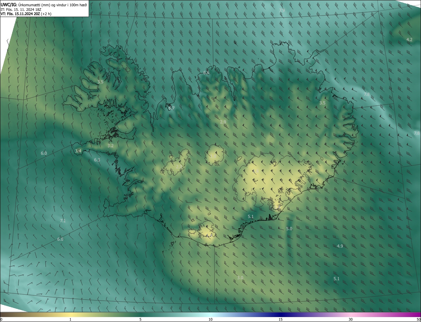
Task: Click the 50 tick on the color scale
Action: pos(418,319)
